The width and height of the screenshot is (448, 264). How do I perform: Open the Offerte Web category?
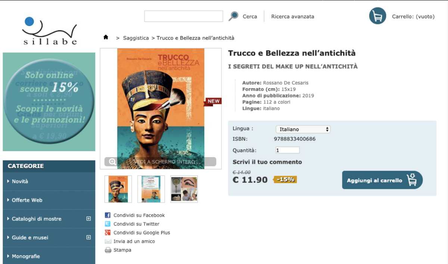(x=27, y=200)
